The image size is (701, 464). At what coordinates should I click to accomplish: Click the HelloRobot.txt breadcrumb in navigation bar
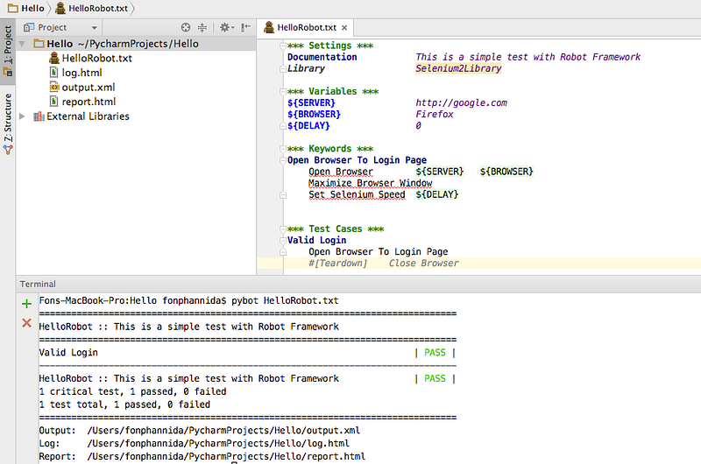coord(92,9)
